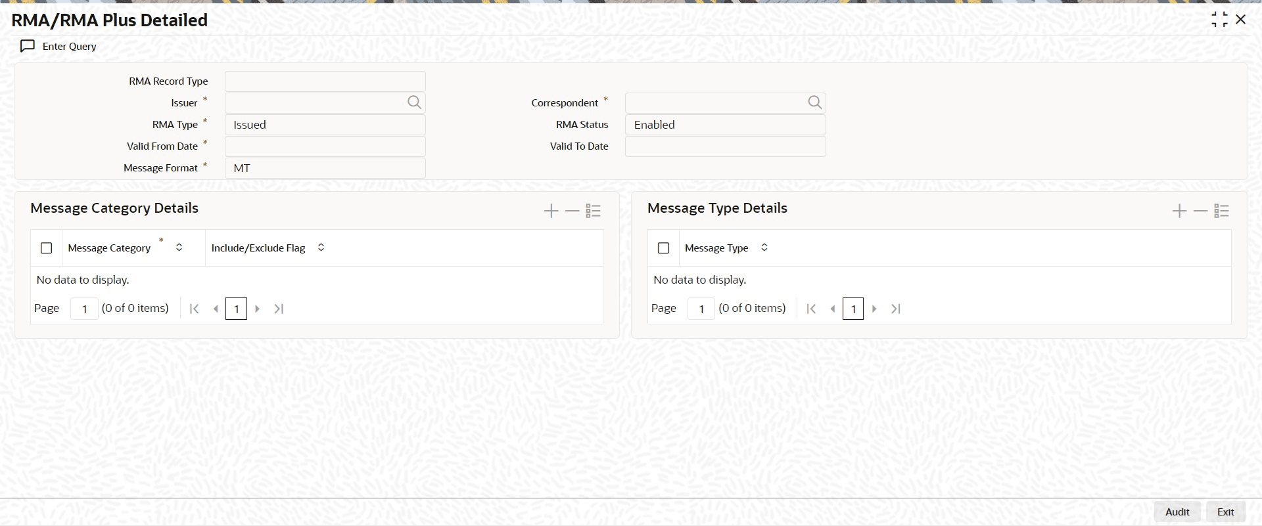Sort by Include/Exclude Flag column
Image resolution: width=1262 pixels, height=526 pixels.
point(321,248)
